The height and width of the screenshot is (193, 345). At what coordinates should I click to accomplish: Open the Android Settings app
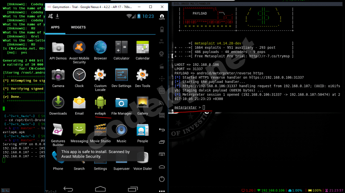click(100, 166)
